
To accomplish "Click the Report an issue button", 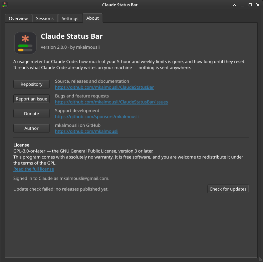I will click(31, 99).
